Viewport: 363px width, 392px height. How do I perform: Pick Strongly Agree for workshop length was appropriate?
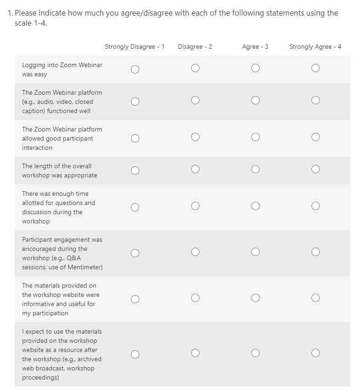click(315, 169)
